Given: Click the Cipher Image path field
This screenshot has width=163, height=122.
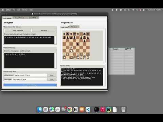Looking at the screenshot, I should pos(30,75).
